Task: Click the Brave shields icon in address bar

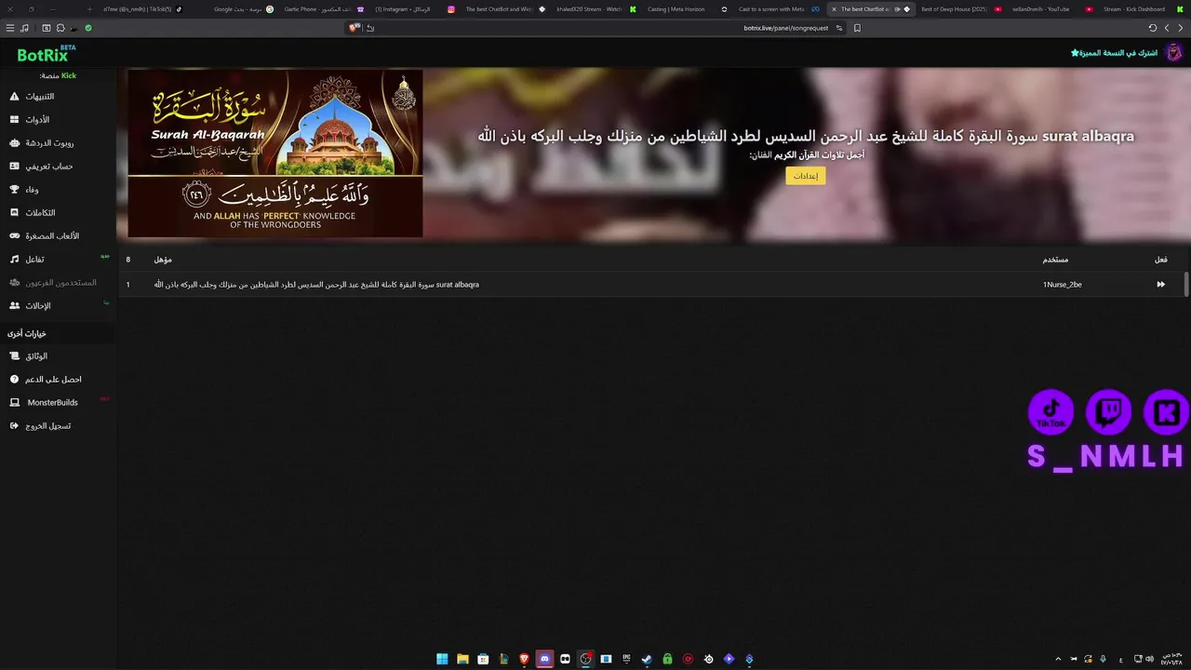Action: (354, 28)
